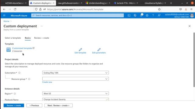The image size is (195, 109).
Task: Open the Azure help question mark
Action: pos(153,15)
